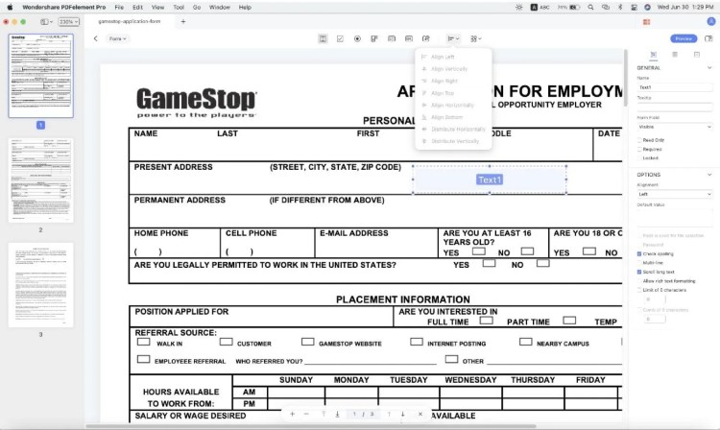Screen dimensions: 720x430
Task: Choose Align Left from the menu
Action: coord(443,57)
